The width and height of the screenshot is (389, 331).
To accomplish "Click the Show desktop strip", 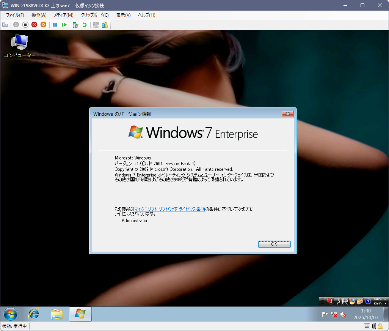I will pyautogui.click(x=386, y=314).
